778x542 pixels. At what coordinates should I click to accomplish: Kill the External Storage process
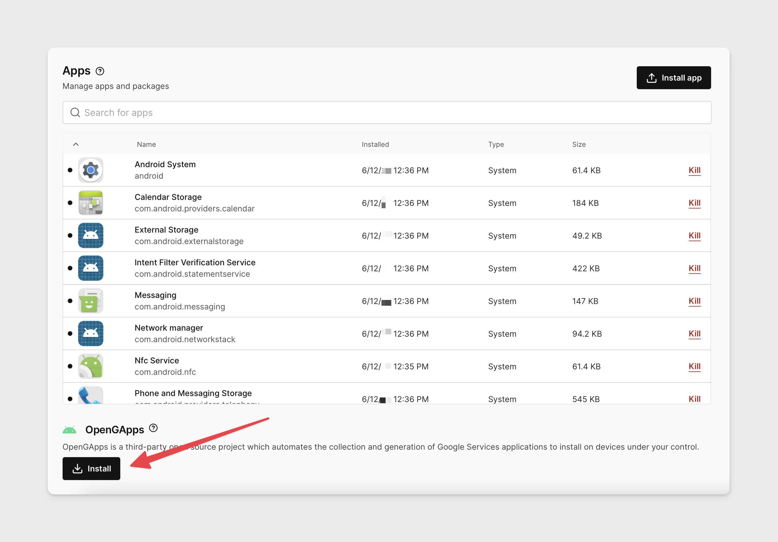coord(695,236)
